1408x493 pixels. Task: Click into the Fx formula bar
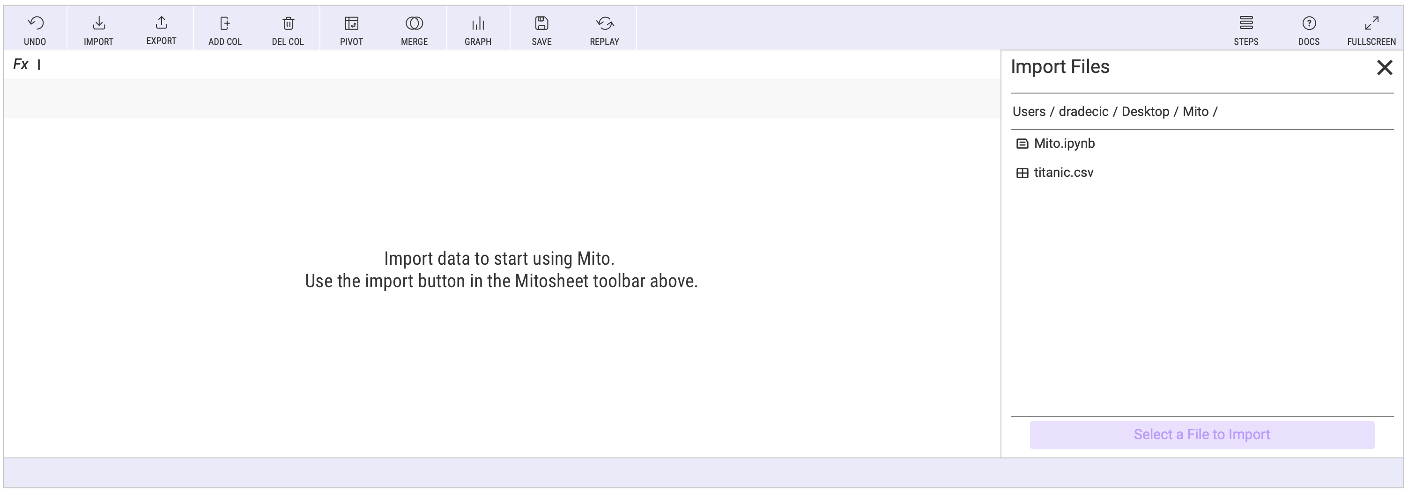click(x=492, y=65)
